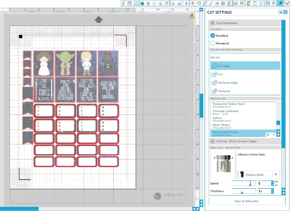The width and height of the screenshot is (291, 211).
Task: Click the canvas vertical scrollbar thumb
Action: click(x=201, y=106)
